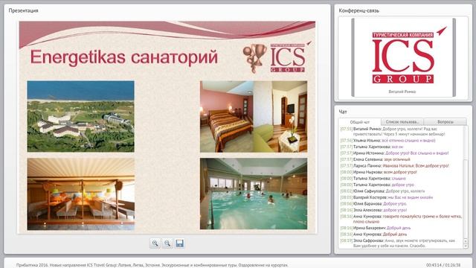Save the presentation via floppy disk icon
This screenshot has width=476, height=268.
coord(179,243)
